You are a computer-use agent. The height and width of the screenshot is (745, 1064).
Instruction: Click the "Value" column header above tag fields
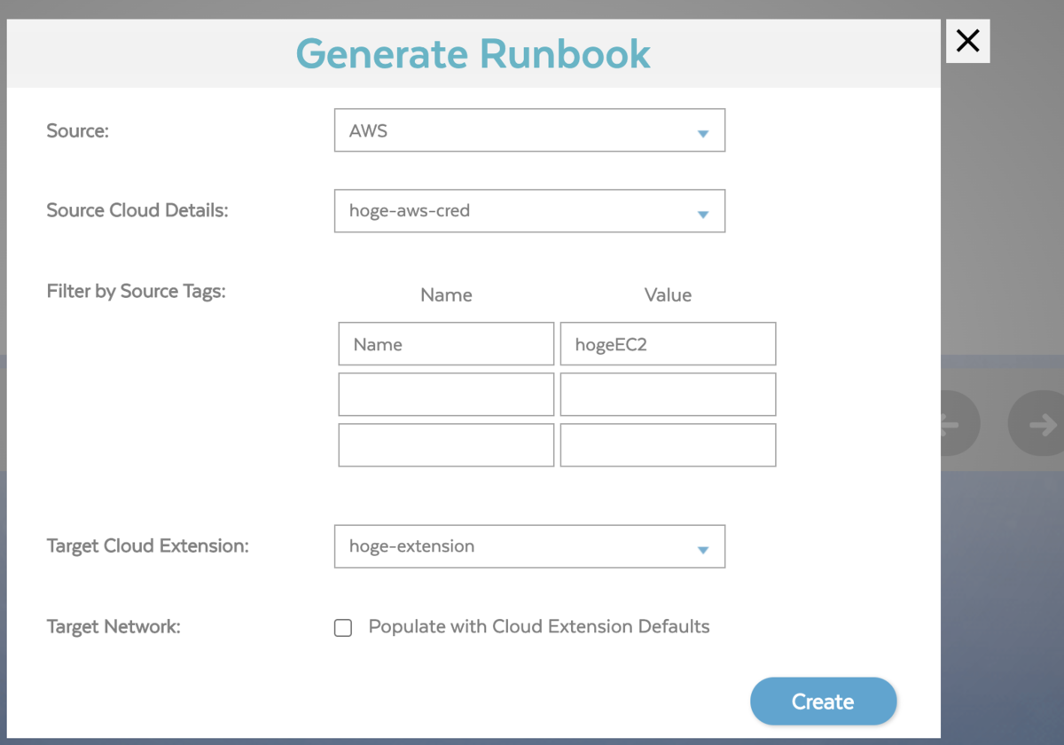coord(668,295)
